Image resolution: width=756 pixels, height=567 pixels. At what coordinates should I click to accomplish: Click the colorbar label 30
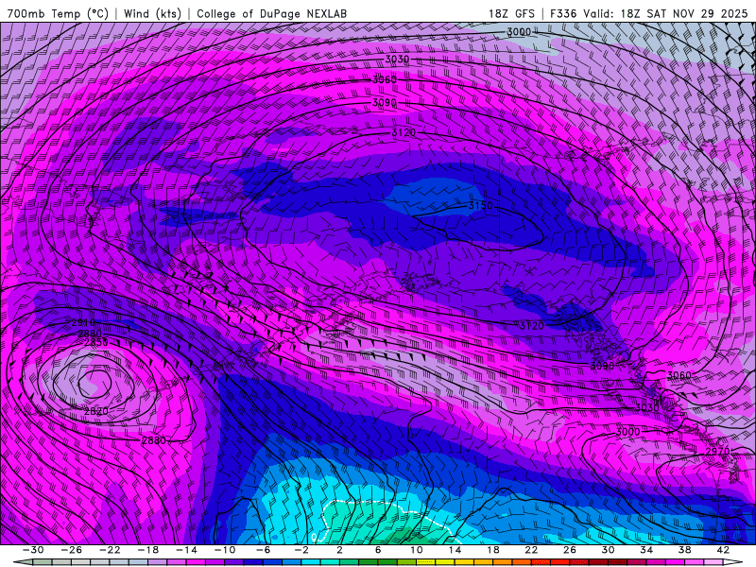(x=608, y=550)
